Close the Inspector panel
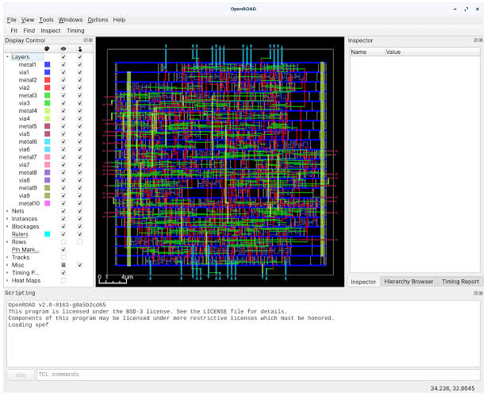 pyautogui.click(x=481, y=40)
